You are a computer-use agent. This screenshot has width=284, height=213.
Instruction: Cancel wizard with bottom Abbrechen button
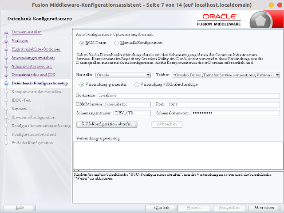click(x=264, y=208)
